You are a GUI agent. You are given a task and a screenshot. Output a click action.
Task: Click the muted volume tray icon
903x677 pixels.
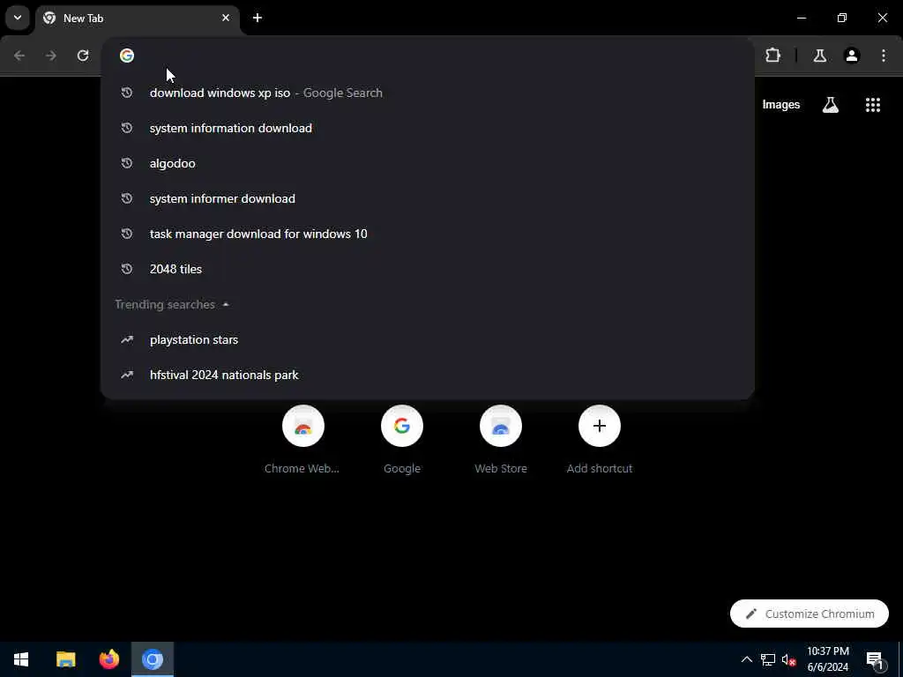tap(788, 659)
